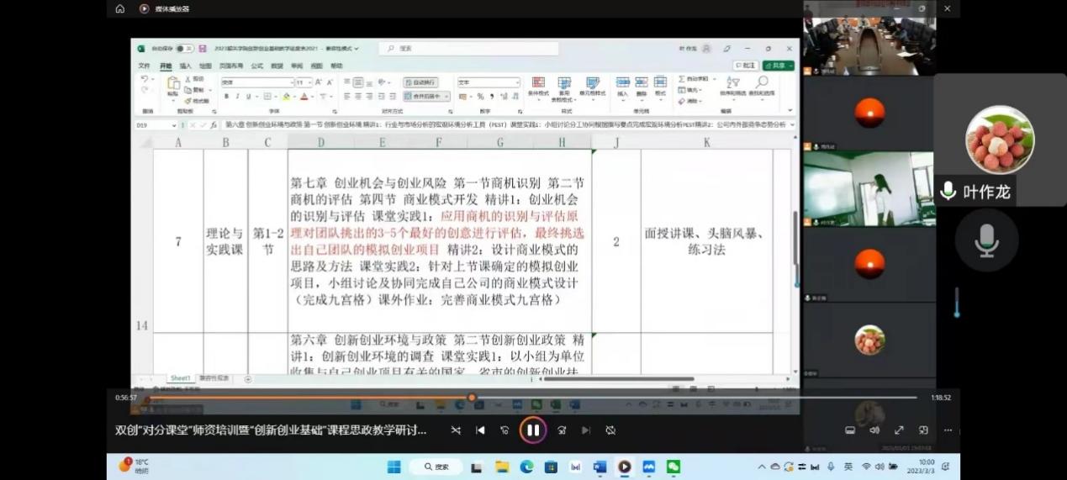
Task: Click the Excel save icon
Action: click(x=203, y=49)
